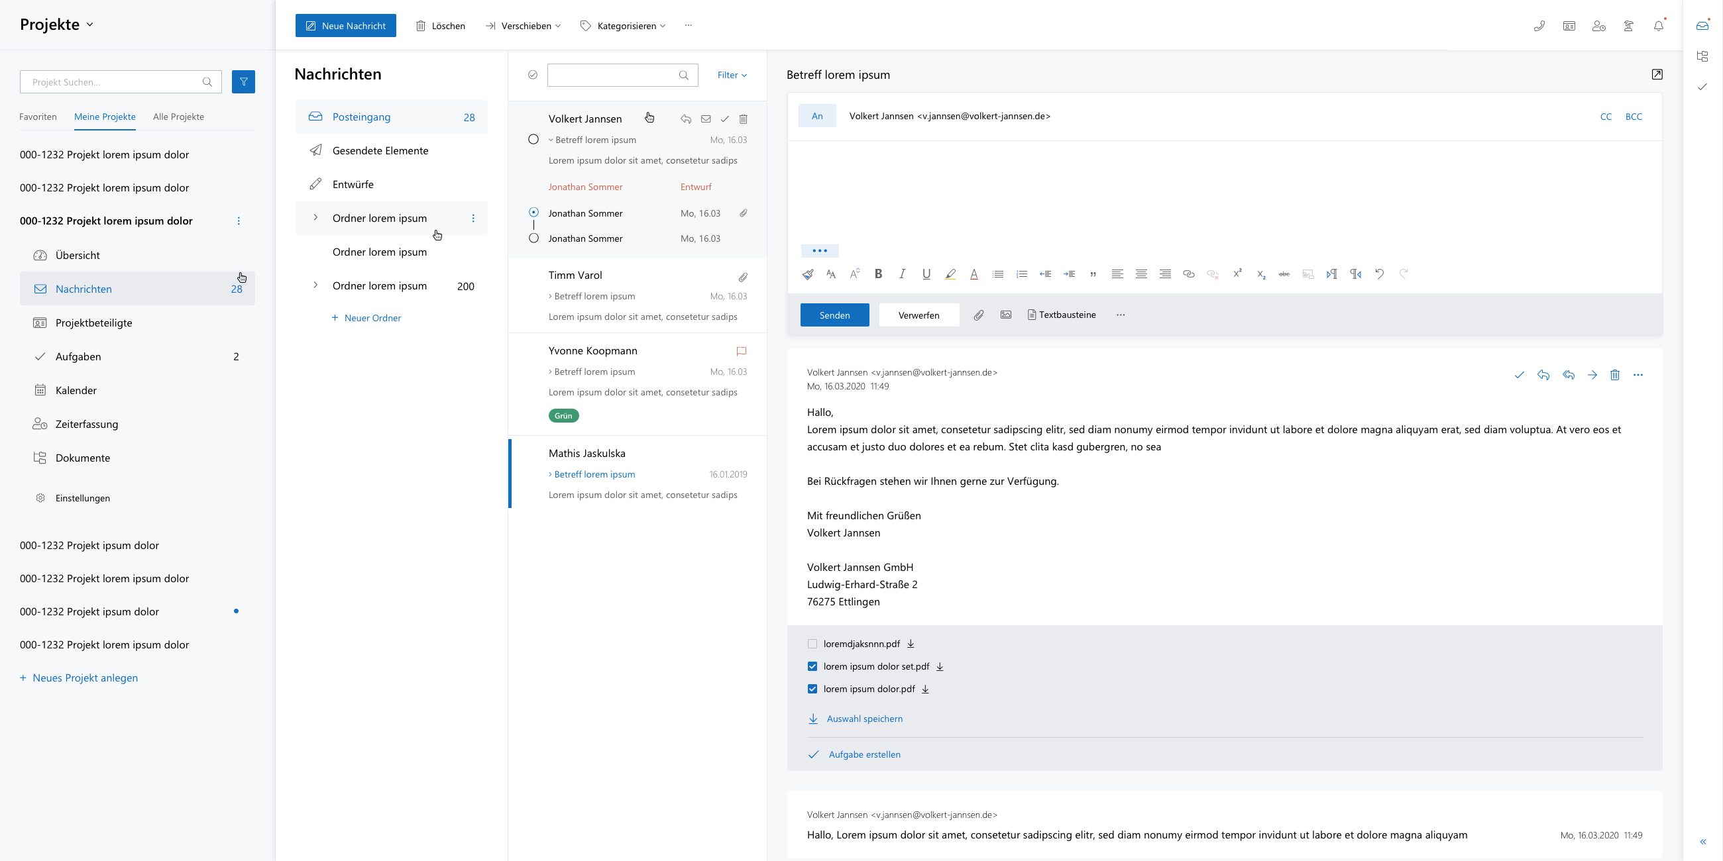This screenshot has height=861, width=1723.
Task: Open notifications bell icon
Action: pyautogui.click(x=1659, y=26)
